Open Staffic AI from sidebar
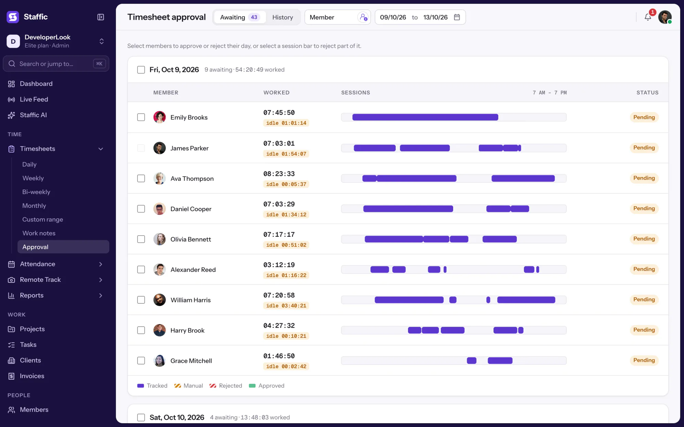This screenshot has height=427, width=684. click(x=33, y=115)
